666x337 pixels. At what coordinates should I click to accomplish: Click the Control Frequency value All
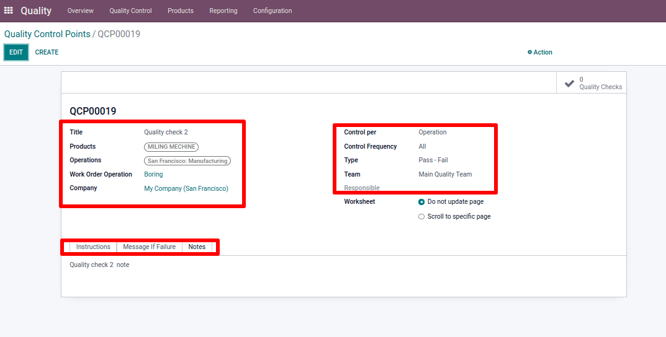pyautogui.click(x=422, y=146)
